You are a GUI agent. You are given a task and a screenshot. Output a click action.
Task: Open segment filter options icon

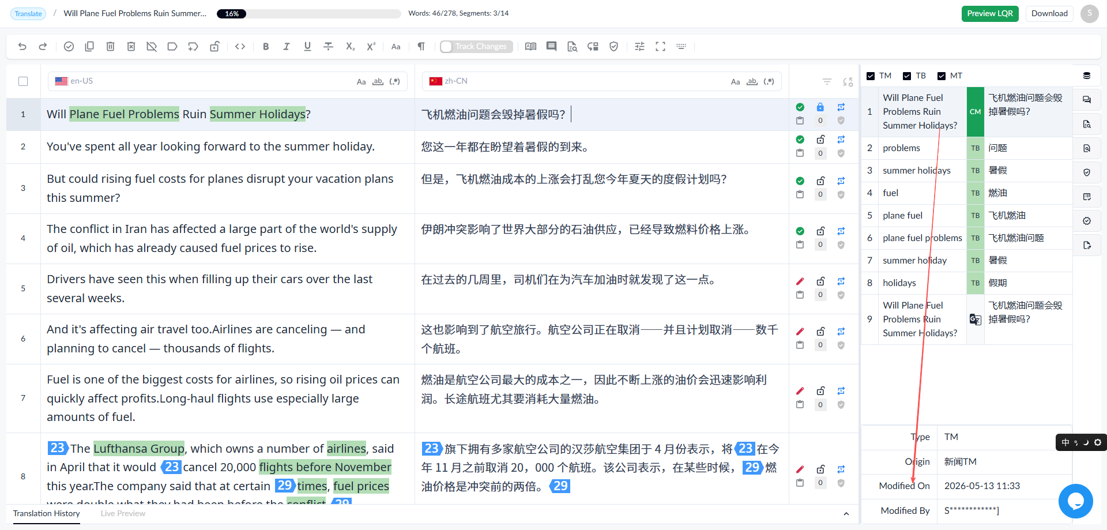tap(827, 82)
